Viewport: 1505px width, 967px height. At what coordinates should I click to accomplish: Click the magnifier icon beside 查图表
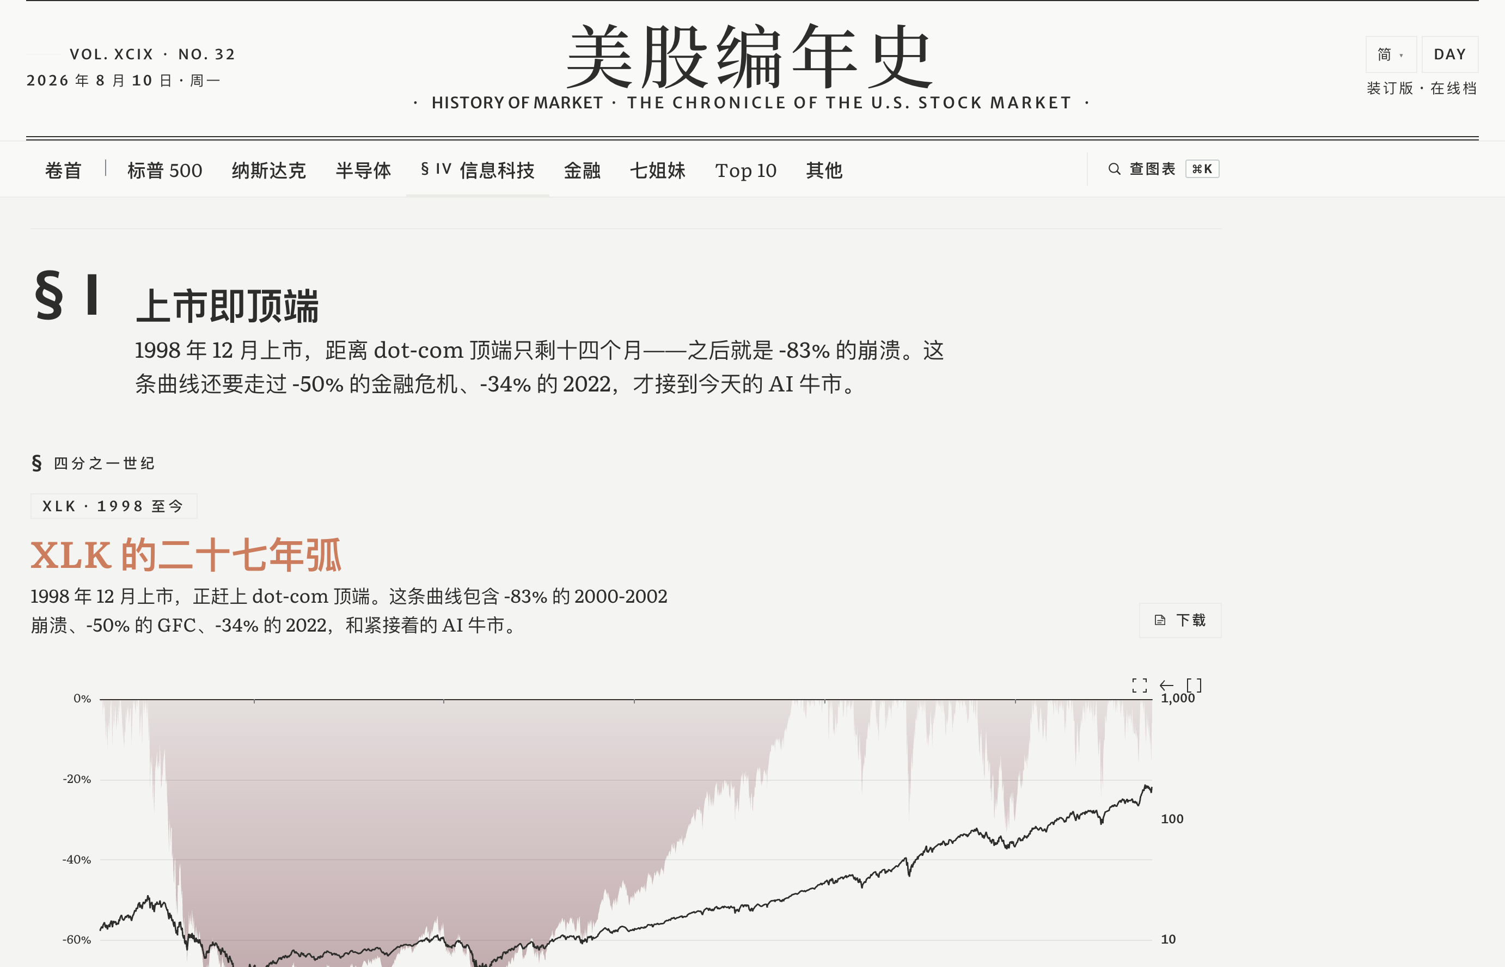[x=1114, y=169]
